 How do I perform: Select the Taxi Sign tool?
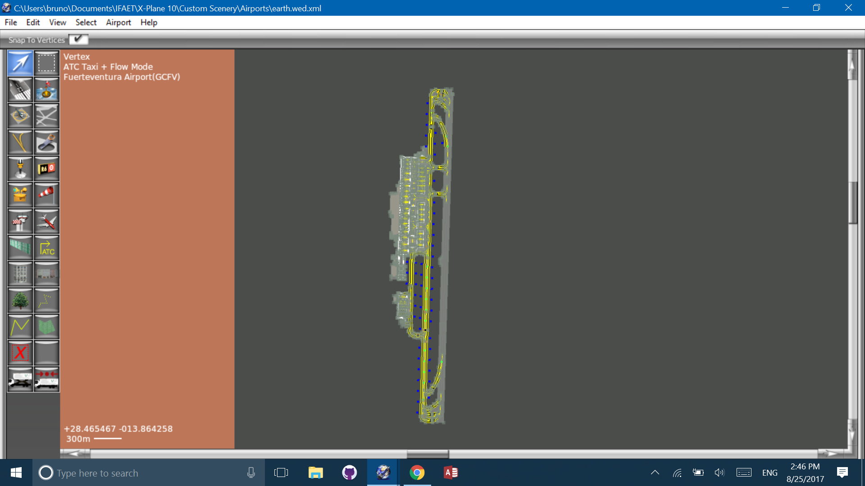coord(46,169)
